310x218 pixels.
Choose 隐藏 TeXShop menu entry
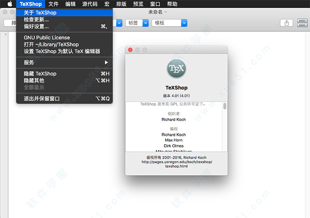point(65,74)
